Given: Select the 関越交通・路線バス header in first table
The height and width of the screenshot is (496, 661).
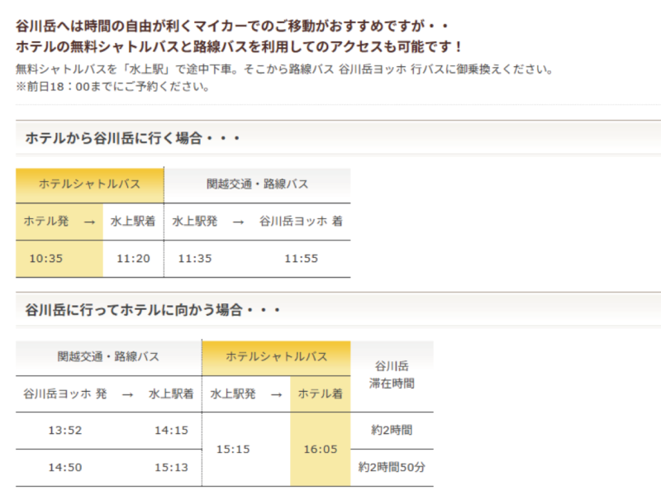Looking at the screenshot, I should pos(257,184).
